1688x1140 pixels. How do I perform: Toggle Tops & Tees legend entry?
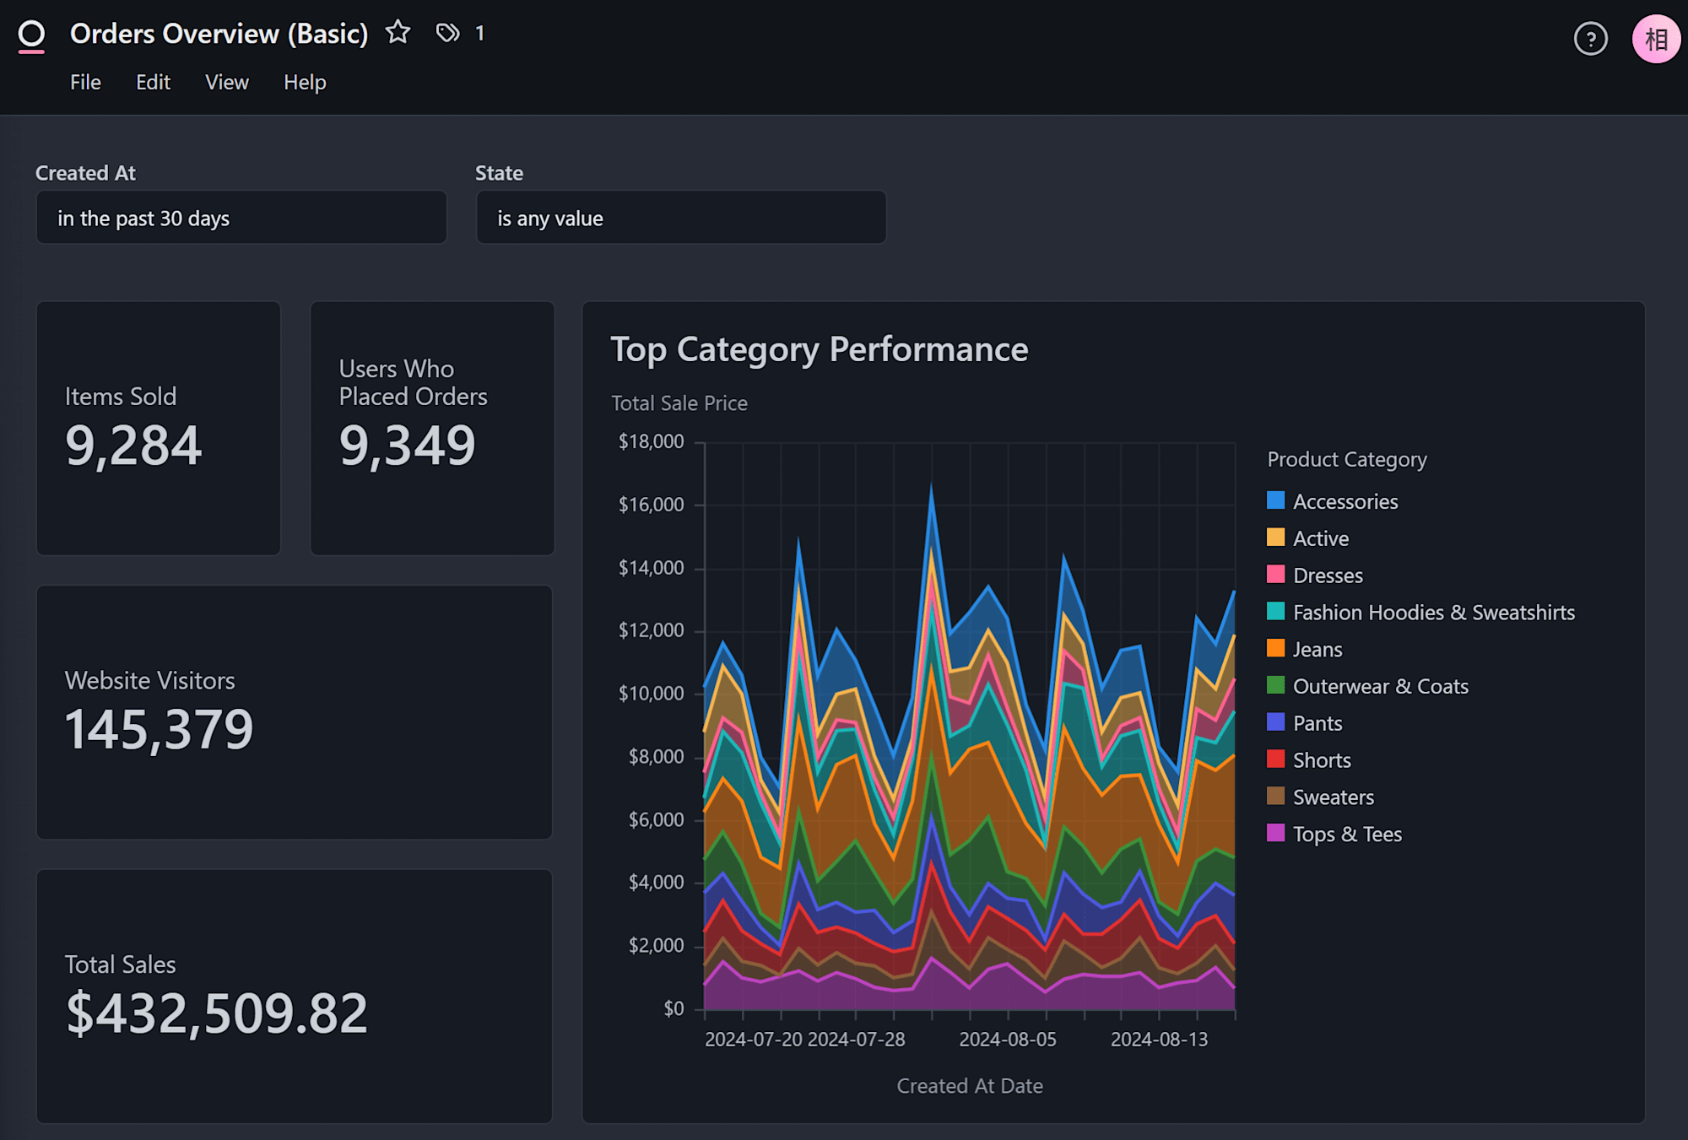click(x=1334, y=835)
